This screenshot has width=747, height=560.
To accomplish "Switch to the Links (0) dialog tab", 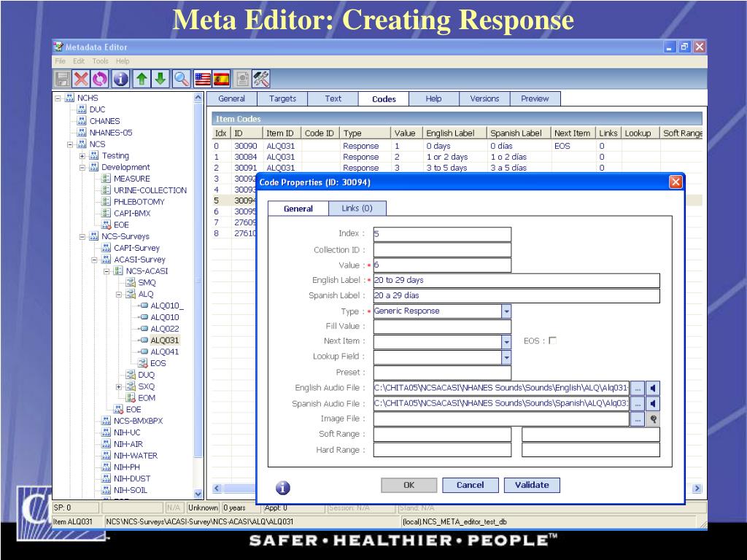I will [x=357, y=208].
